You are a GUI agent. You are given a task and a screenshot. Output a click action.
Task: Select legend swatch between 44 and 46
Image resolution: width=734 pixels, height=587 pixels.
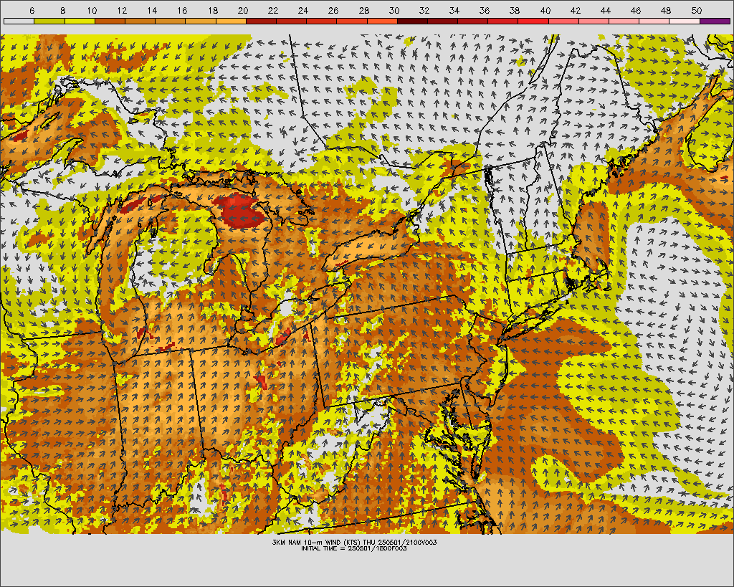[624, 21]
